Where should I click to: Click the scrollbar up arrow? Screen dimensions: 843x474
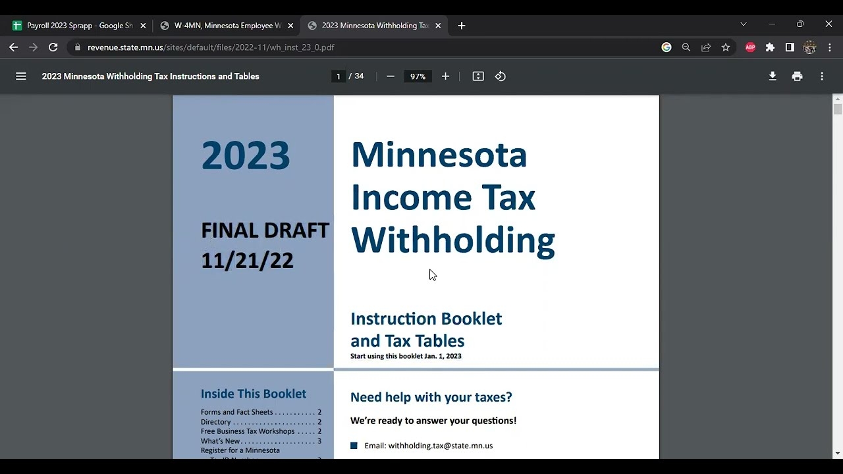tap(838, 99)
